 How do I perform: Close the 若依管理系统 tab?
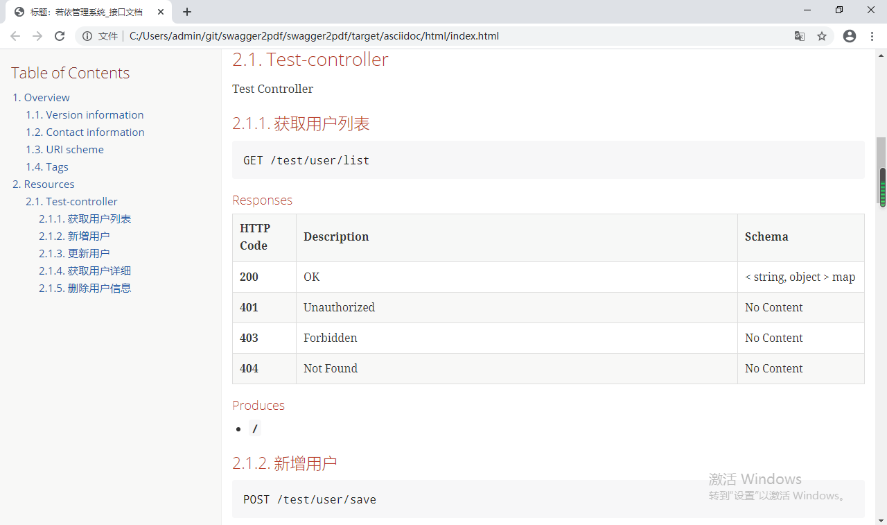tap(161, 12)
